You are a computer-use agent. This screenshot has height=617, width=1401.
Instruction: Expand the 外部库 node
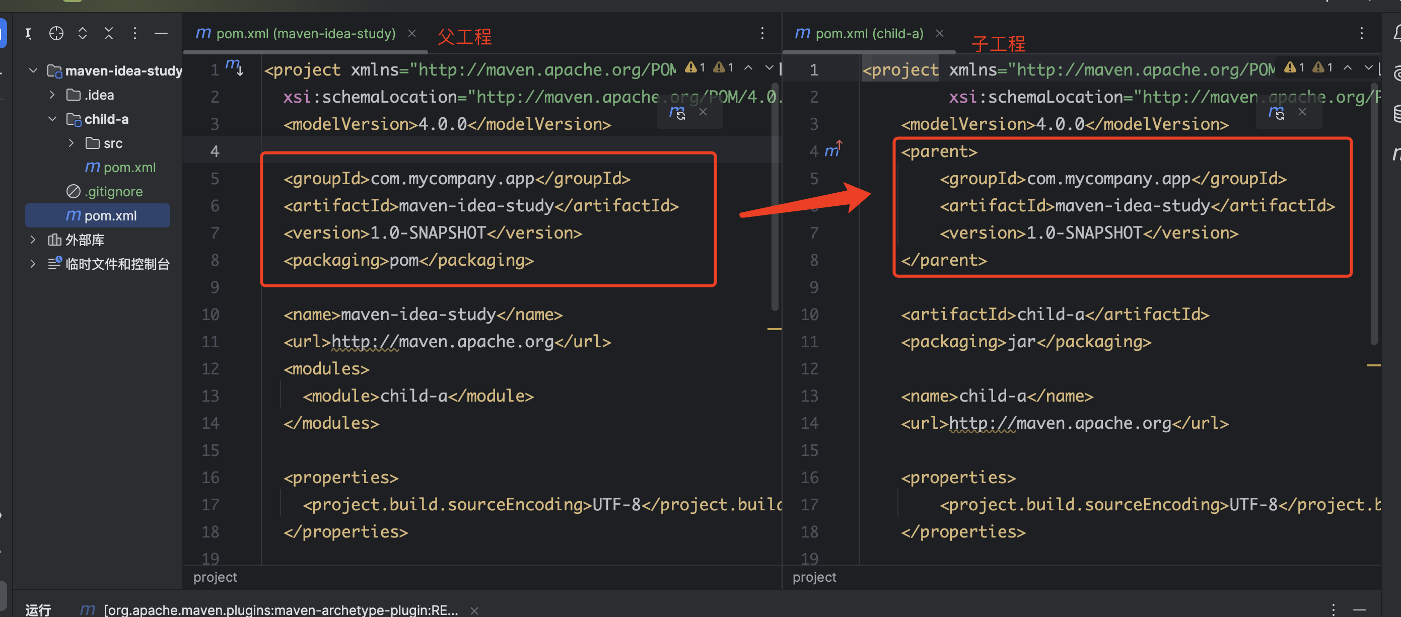click(x=33, y=239)
